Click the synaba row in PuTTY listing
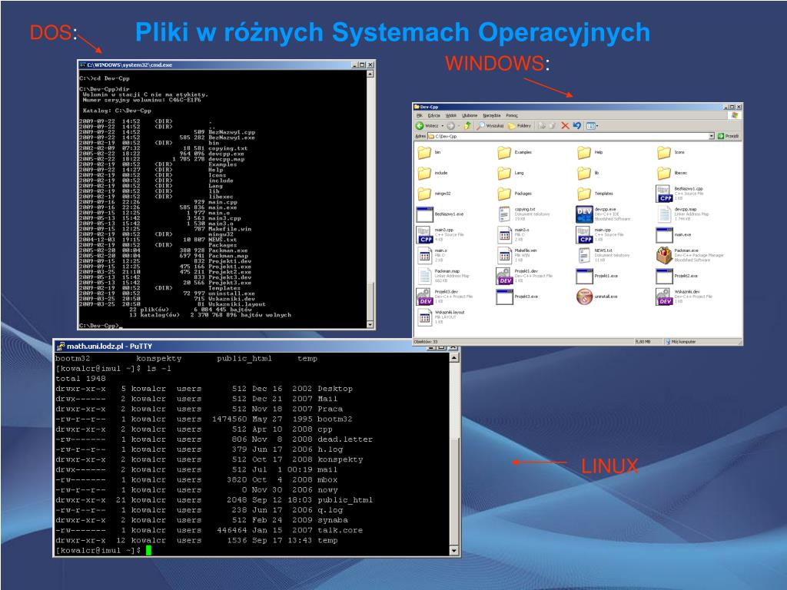The height and width of the screenshot is (590, 787). coord(202,520)
